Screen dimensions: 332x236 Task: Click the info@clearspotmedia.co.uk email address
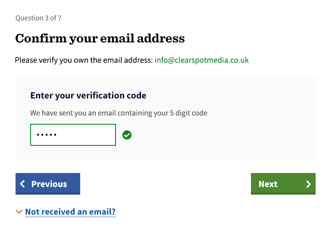coord(201,60)
